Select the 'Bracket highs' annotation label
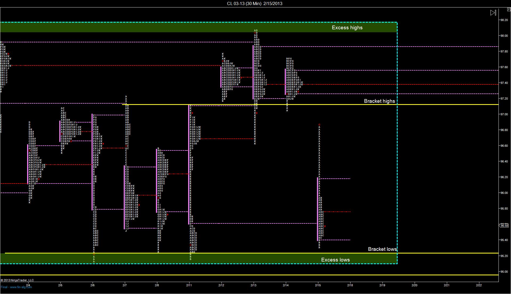 (x=380, y=101)
